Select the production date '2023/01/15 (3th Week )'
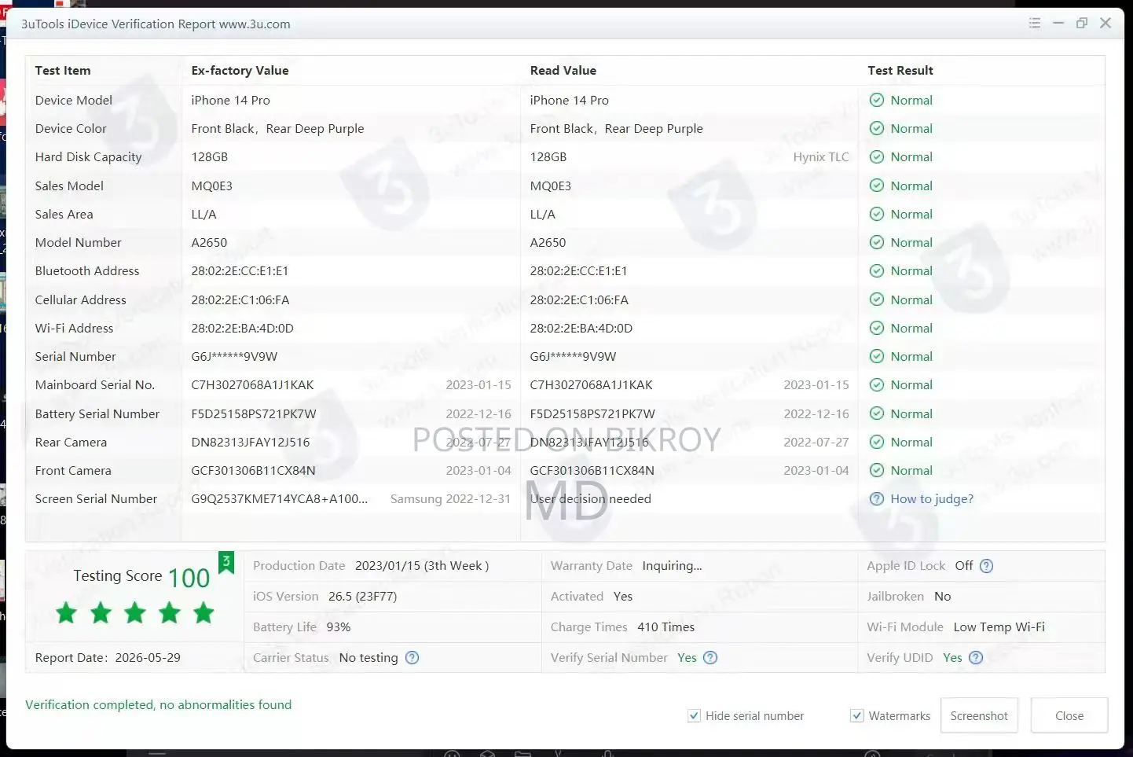 pyautogui.click(x=422, y=566)
